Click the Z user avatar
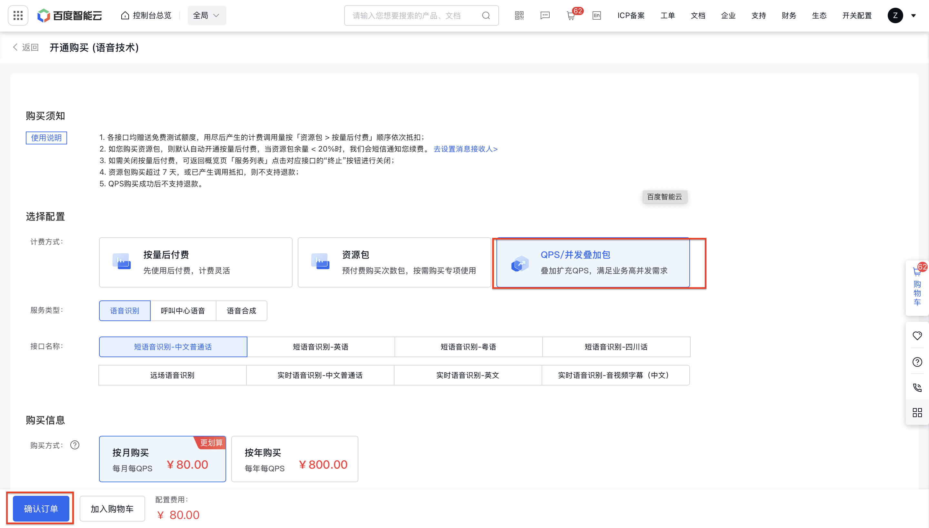929x528 pixels. 895,15
